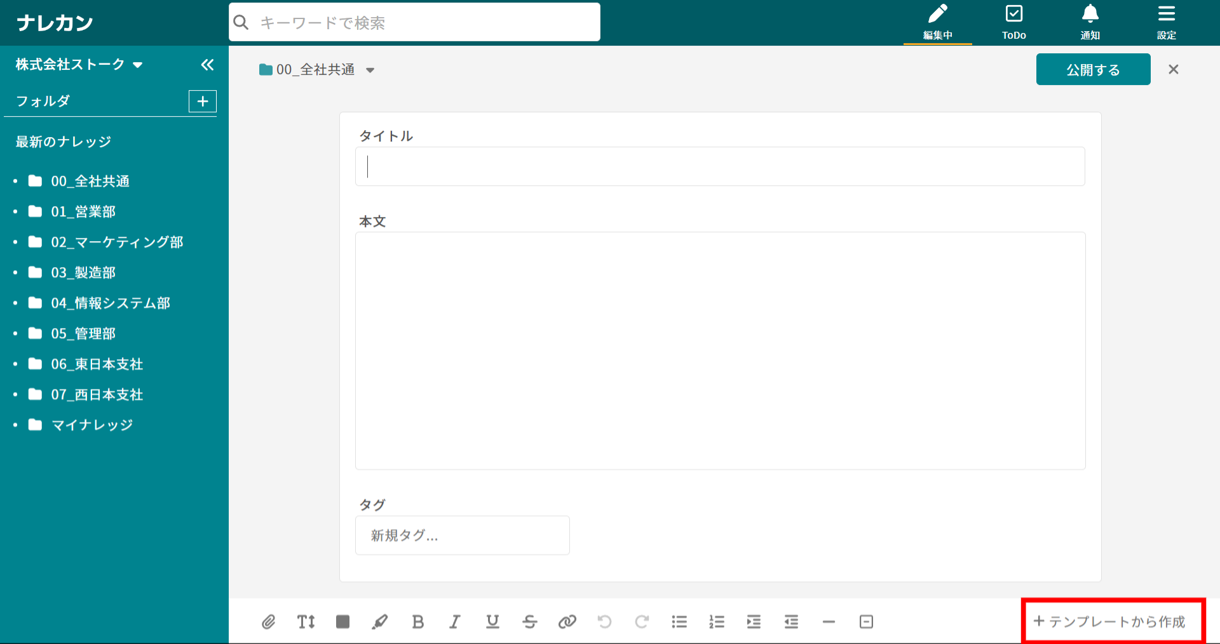Screen dimensions: 1220x644
Task: Click テンプレートから作成 button
Action: click(x=1110, y=622)
